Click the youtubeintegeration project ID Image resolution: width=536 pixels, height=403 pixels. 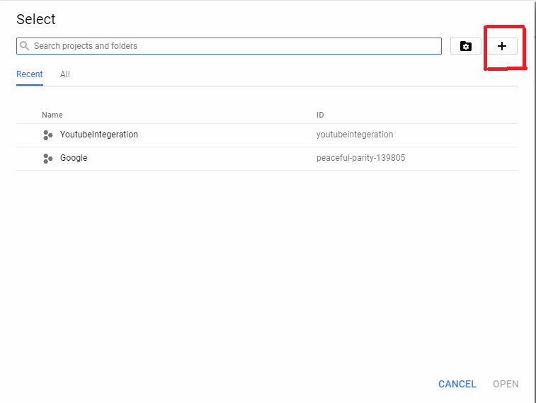(355, 135)
